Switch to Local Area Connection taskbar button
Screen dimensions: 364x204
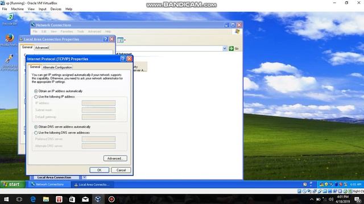point(92,185)
